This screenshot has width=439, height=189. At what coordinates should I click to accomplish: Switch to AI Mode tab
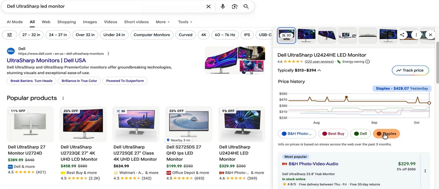[15, 22]
